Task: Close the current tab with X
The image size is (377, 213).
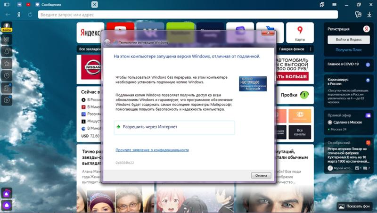Action: click(95, 5)
